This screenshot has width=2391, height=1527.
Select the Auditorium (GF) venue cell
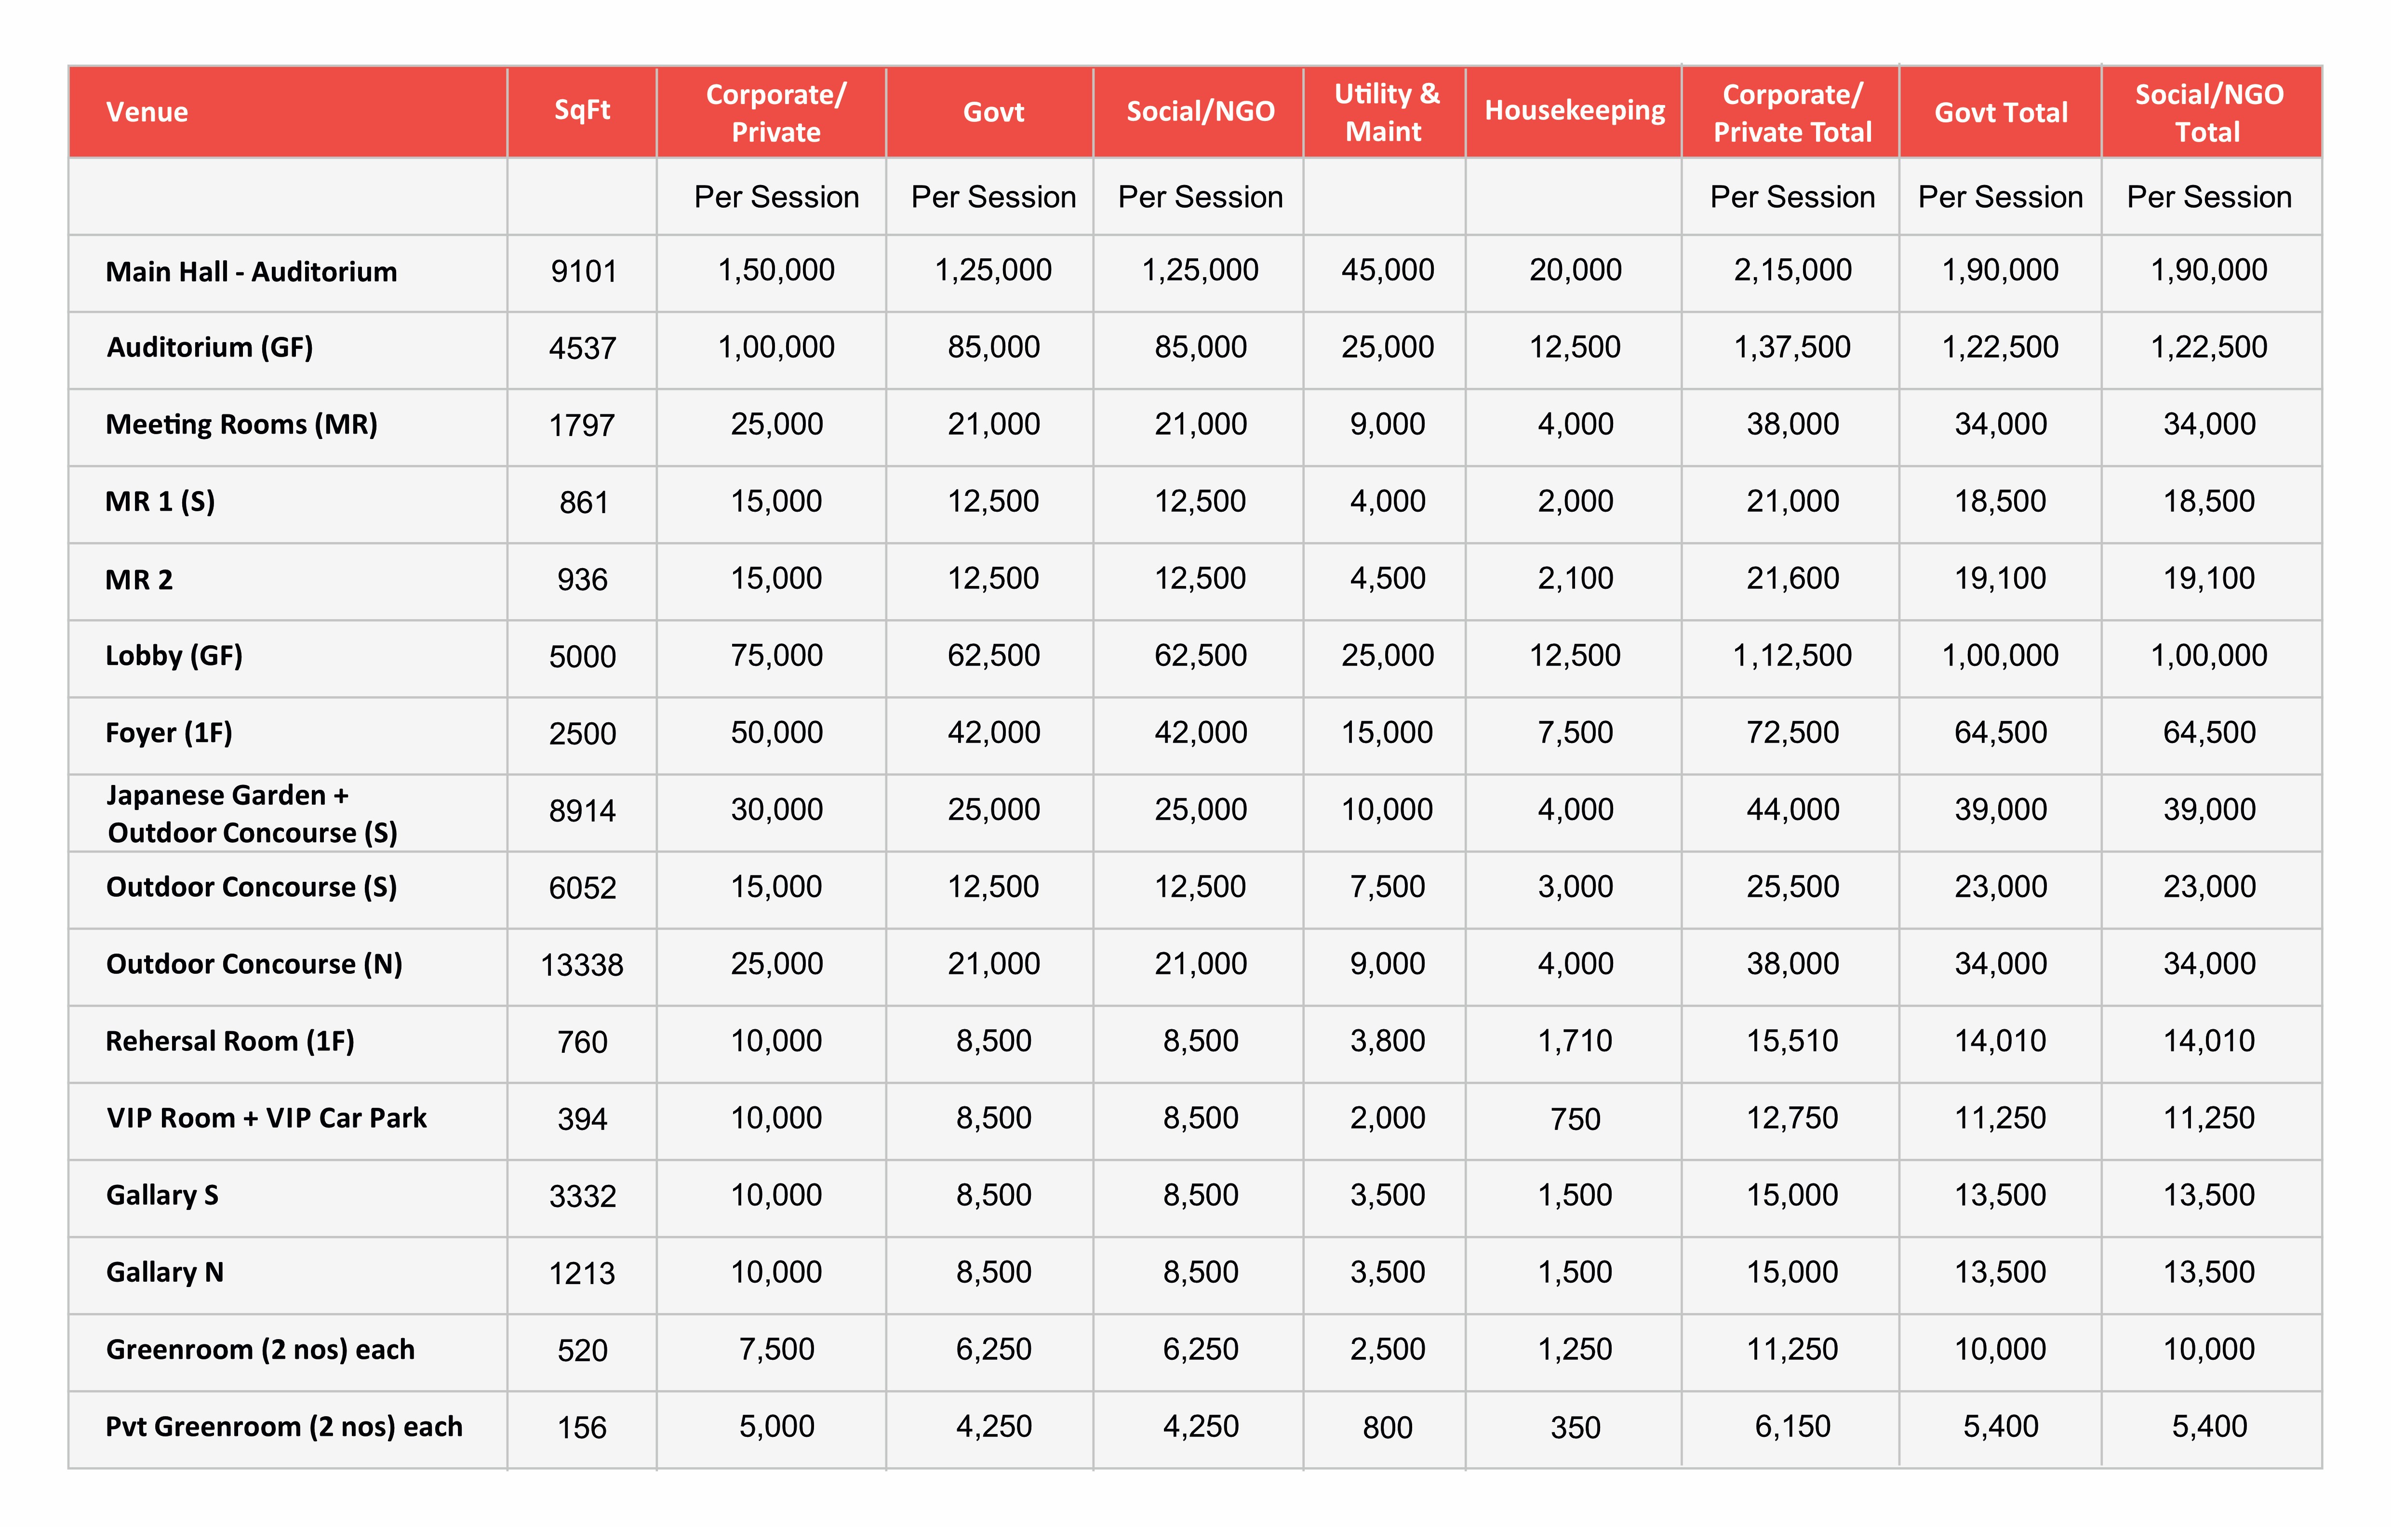click(x=210, y=347)
